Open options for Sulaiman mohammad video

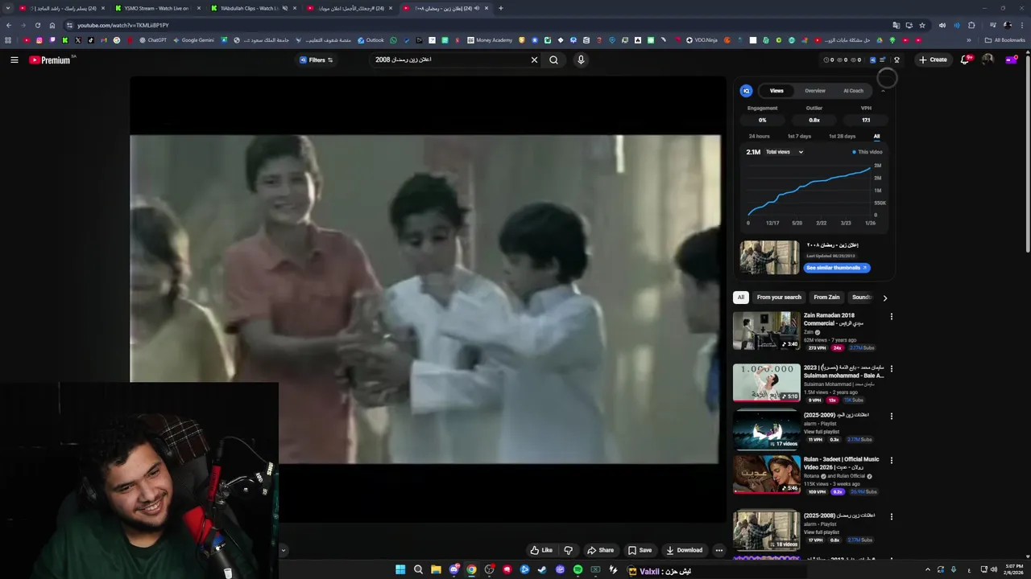point(891,369)
